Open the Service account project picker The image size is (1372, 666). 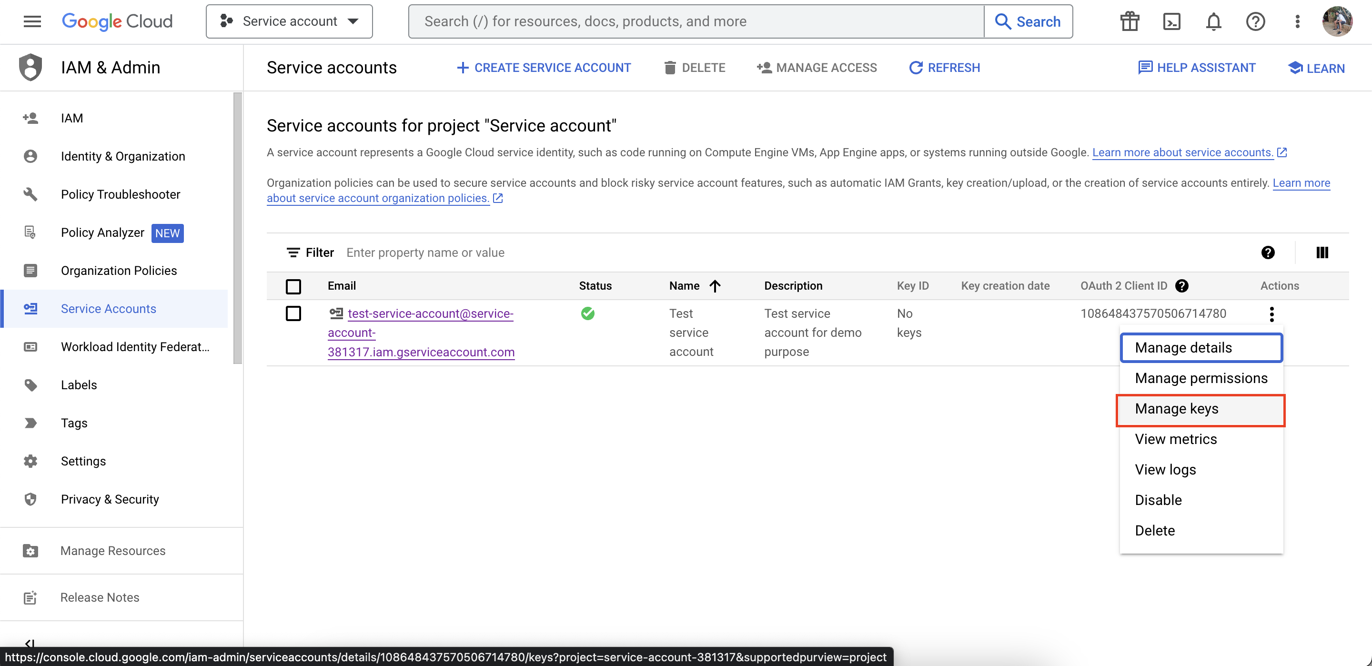pyautogui.click(x=289, y=21)
